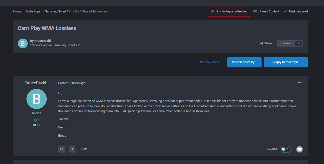Expand the Search posts by... dropdown
This screenshot has height=164, width=324.
pos(244,62)
